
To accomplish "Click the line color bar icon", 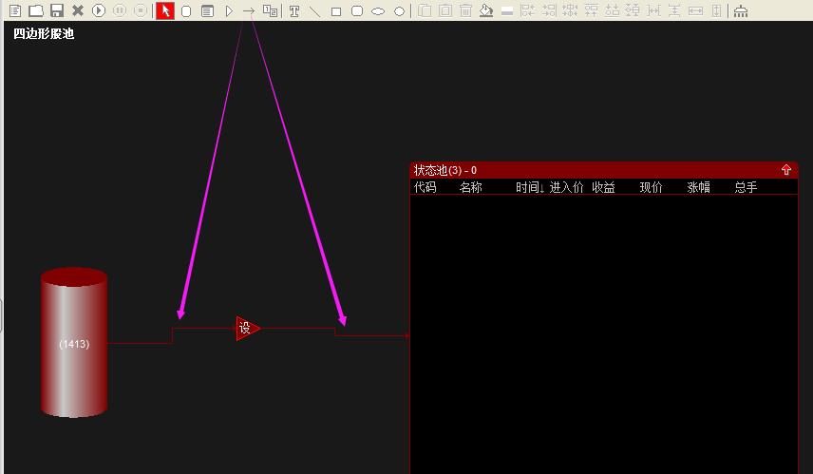I will pyautogui.click(x=507, y=12).
